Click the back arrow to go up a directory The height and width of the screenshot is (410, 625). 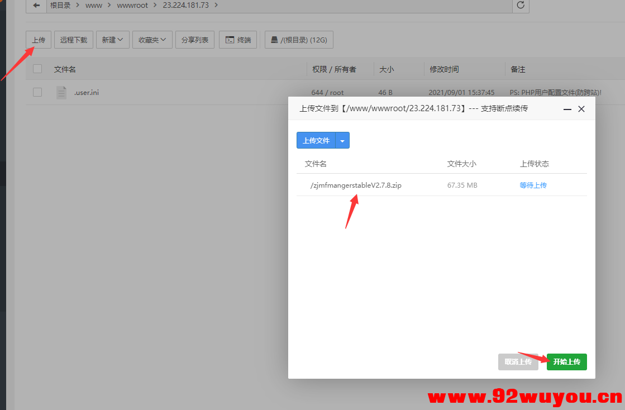point(36,6)
